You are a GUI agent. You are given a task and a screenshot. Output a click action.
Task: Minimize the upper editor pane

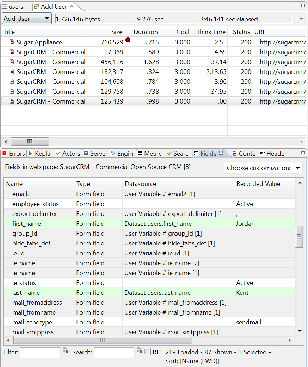[x=296, y=5]
